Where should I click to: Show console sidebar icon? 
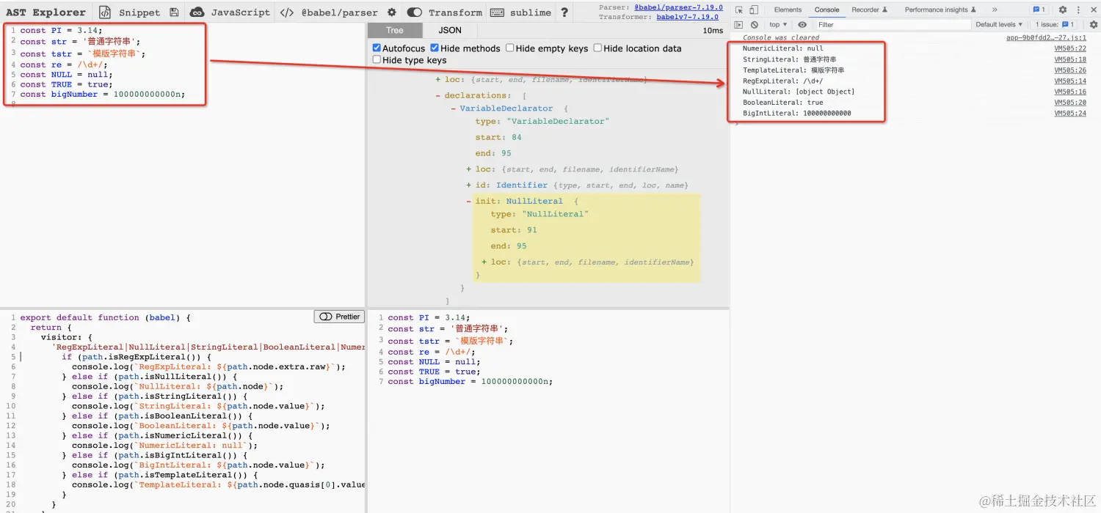(x=738, y=24)
